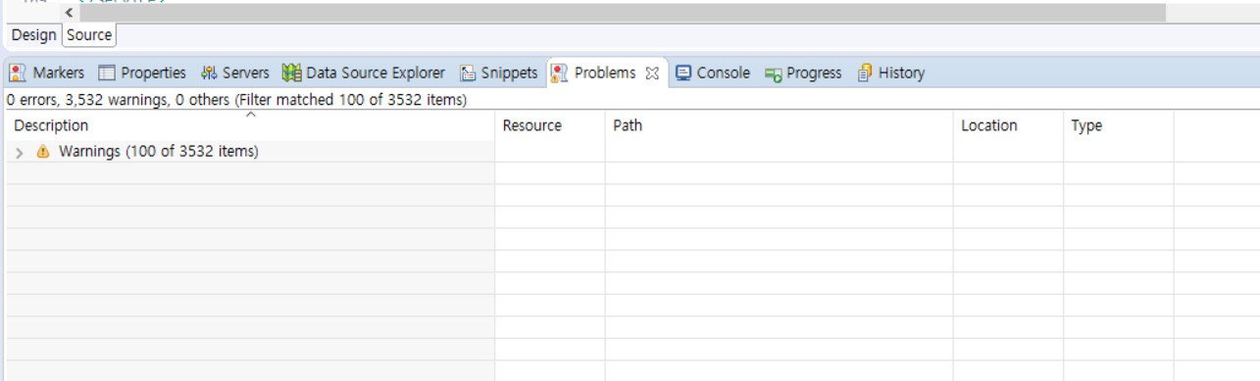Open the Markers view tab

pos(47,72)
